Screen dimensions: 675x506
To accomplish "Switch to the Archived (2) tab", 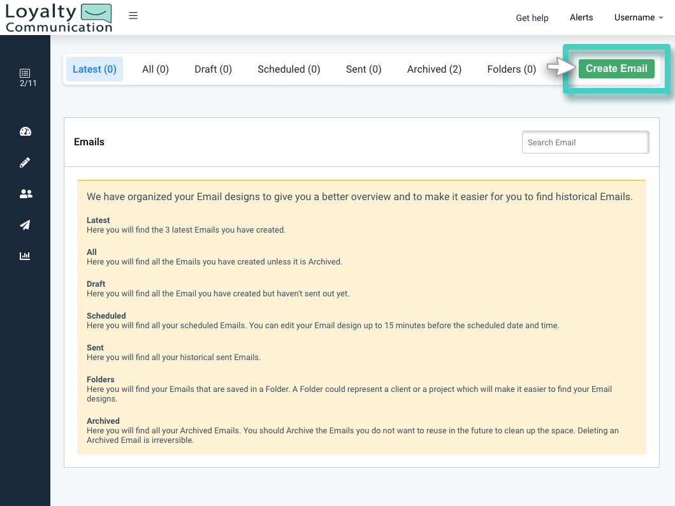I will click(434, 69).
